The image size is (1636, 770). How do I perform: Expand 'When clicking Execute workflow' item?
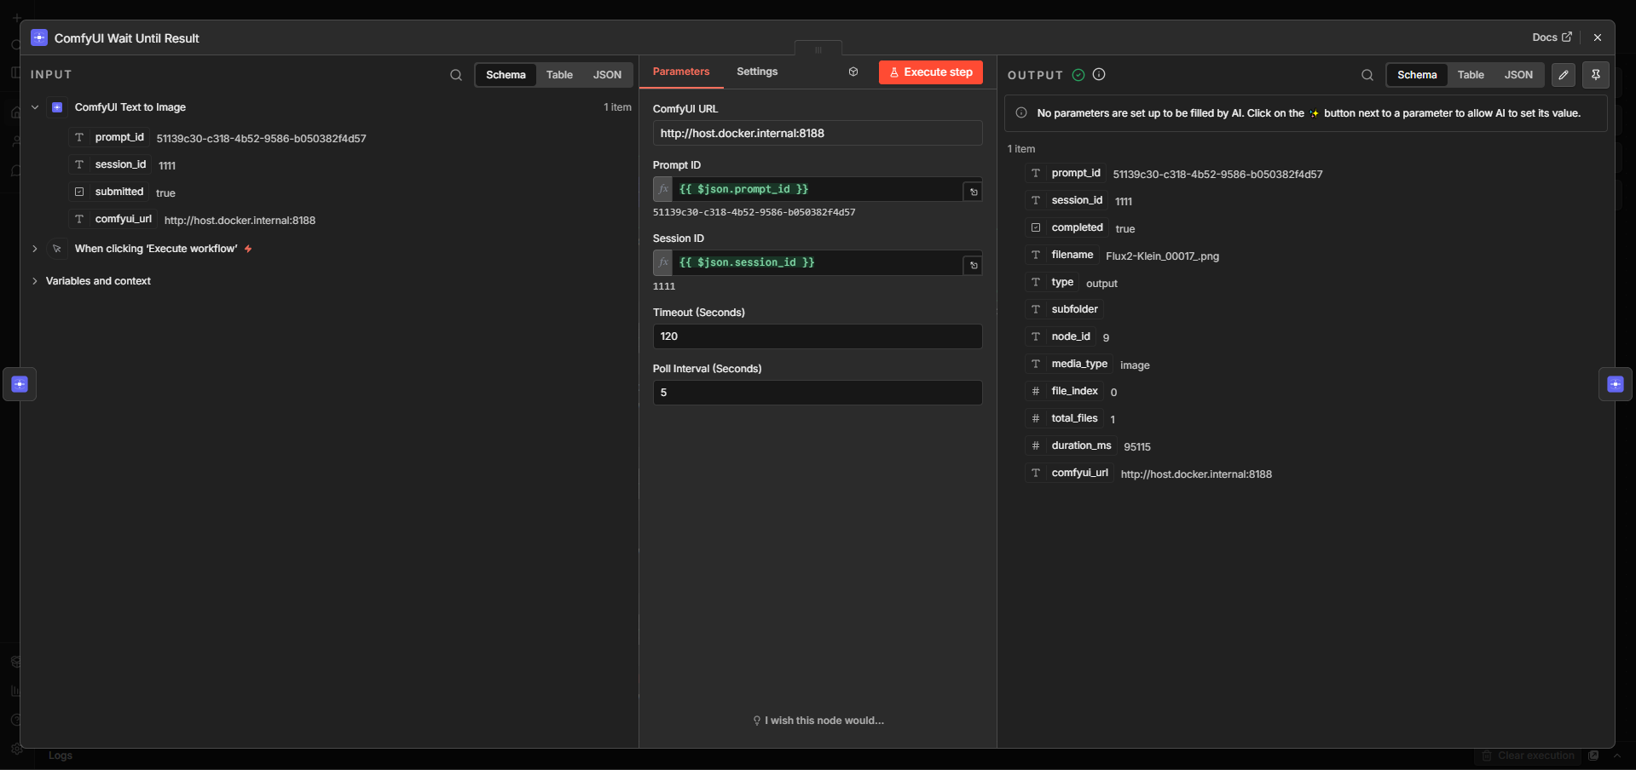tap(35, 249)
